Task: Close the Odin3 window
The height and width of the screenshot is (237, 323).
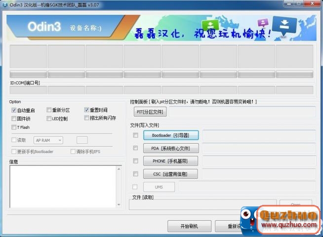Action: pyautogui.click(x=313, y=3)
